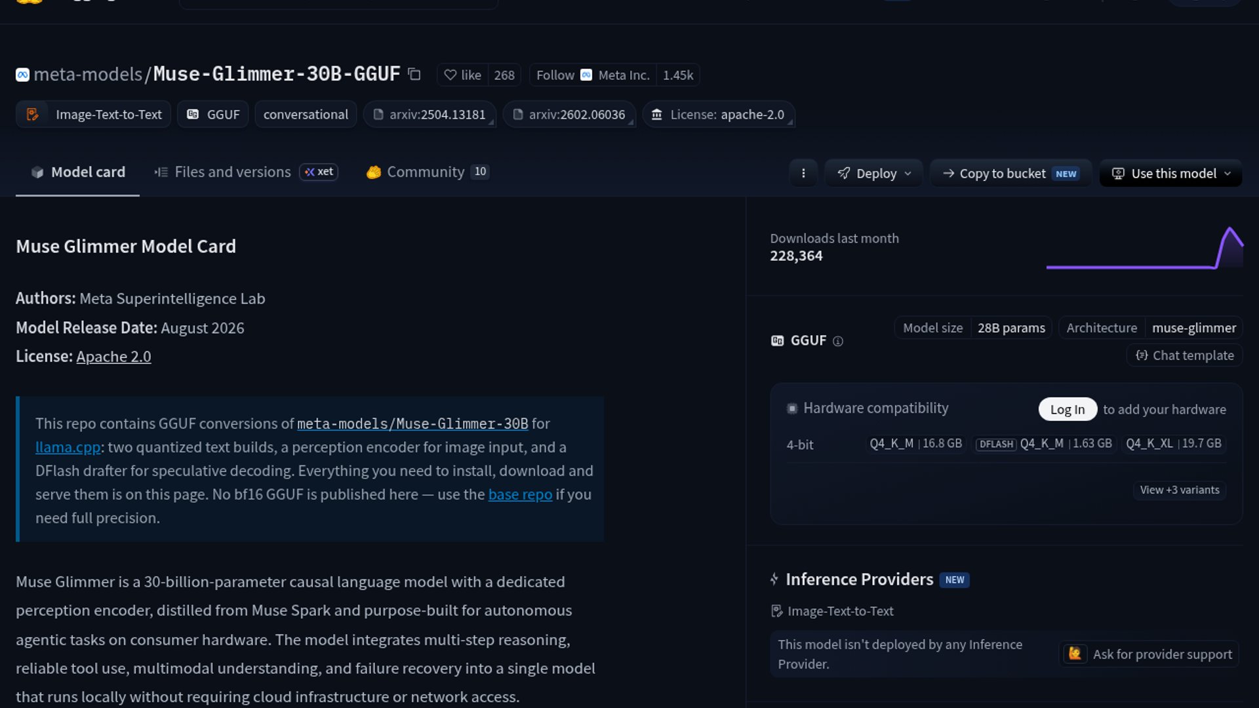Open the base repo link
The width and height of the screenshot is (1259, 708).
pos(520,494)
